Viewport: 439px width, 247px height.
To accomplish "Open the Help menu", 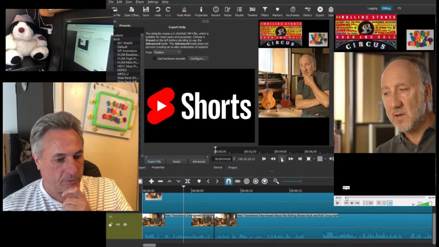I will pyautogui.click(x=165, y=2).
